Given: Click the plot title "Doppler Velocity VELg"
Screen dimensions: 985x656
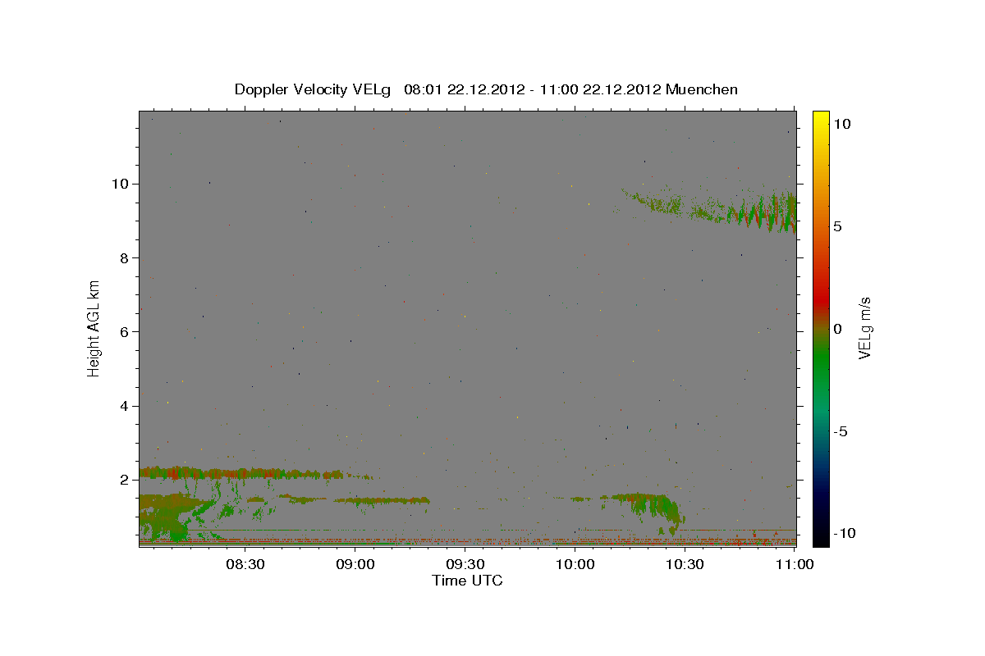Looking at the screenshot, I should click(x=314, y=89).
